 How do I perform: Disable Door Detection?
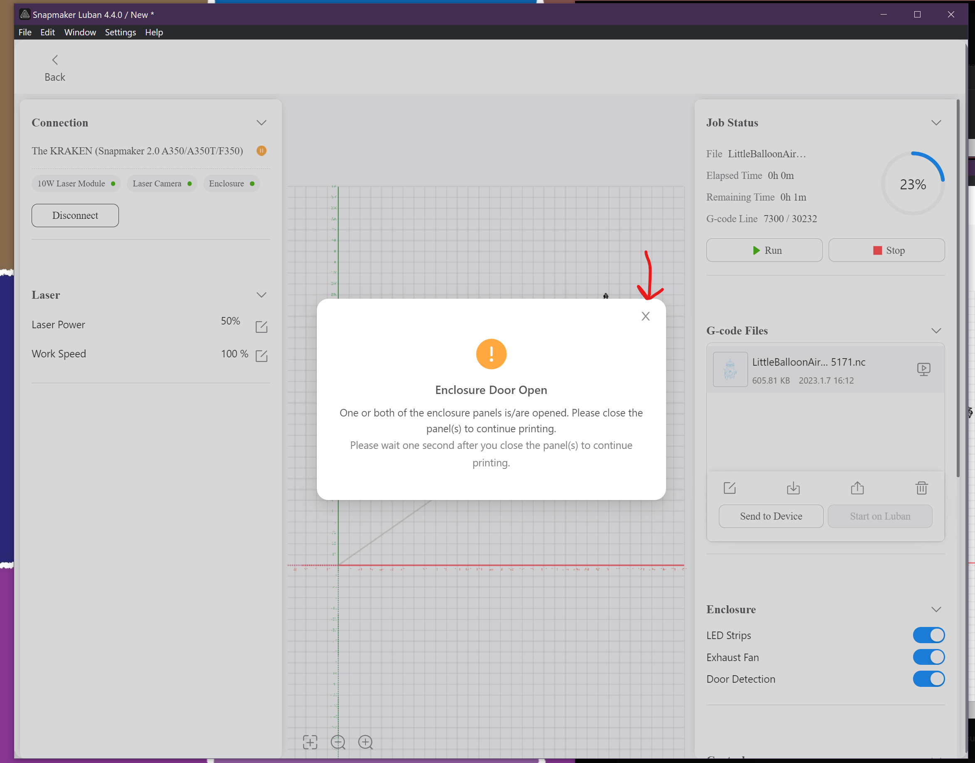tap(928, 679)
